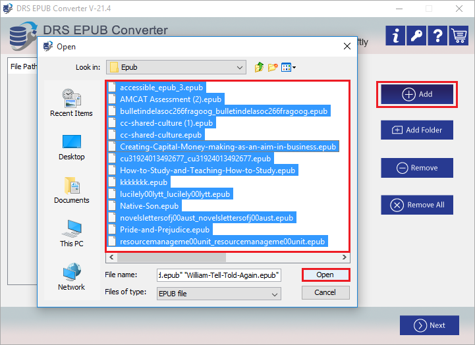Click the File name input field
Image resolution: width=475 pixels, height=345 pixels.
tap(219, 275)
